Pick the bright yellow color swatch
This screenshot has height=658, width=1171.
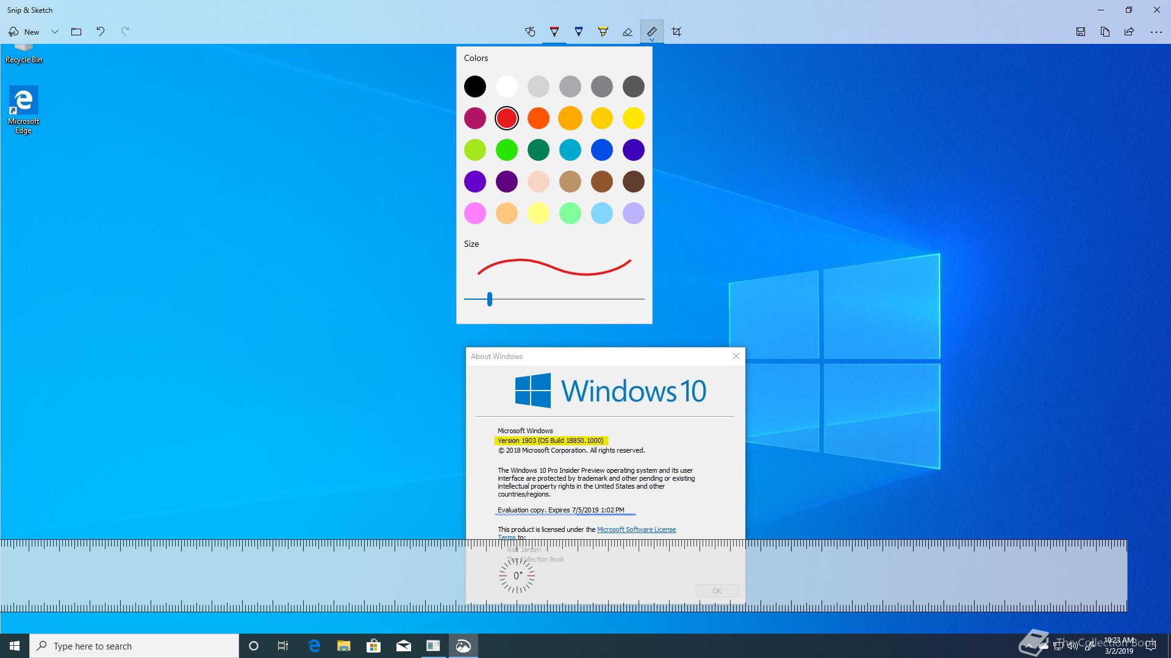634,118
